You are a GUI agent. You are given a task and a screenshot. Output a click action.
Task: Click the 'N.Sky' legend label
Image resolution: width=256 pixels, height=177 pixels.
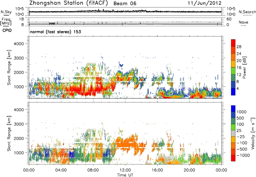pos(6,12)
